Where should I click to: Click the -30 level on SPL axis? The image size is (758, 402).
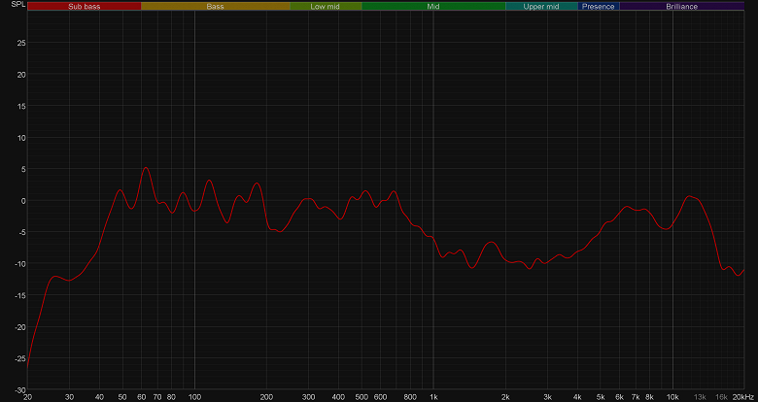pyautogui.click(x=19, y=389)
